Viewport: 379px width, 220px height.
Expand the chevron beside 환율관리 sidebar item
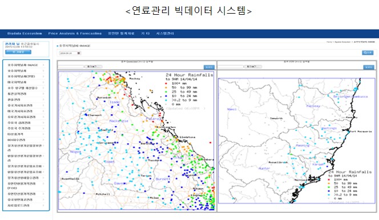pyautogui.click(x=43, y=99)
